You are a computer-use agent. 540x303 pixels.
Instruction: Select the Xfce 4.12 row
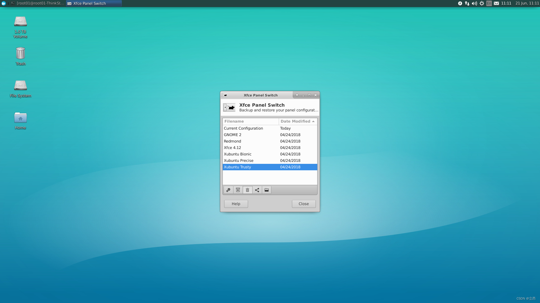coord(270,148)
